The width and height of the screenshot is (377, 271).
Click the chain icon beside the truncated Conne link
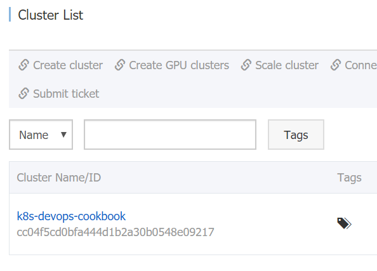pyautogui.click(x=336, y=65)
